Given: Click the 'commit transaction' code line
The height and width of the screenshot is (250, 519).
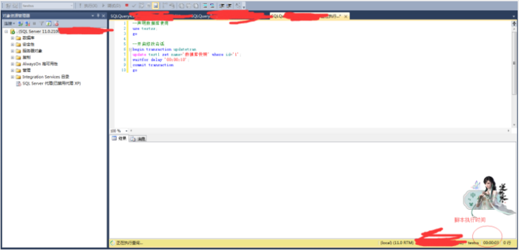Looking at the screenshot, I should (153, 65).
